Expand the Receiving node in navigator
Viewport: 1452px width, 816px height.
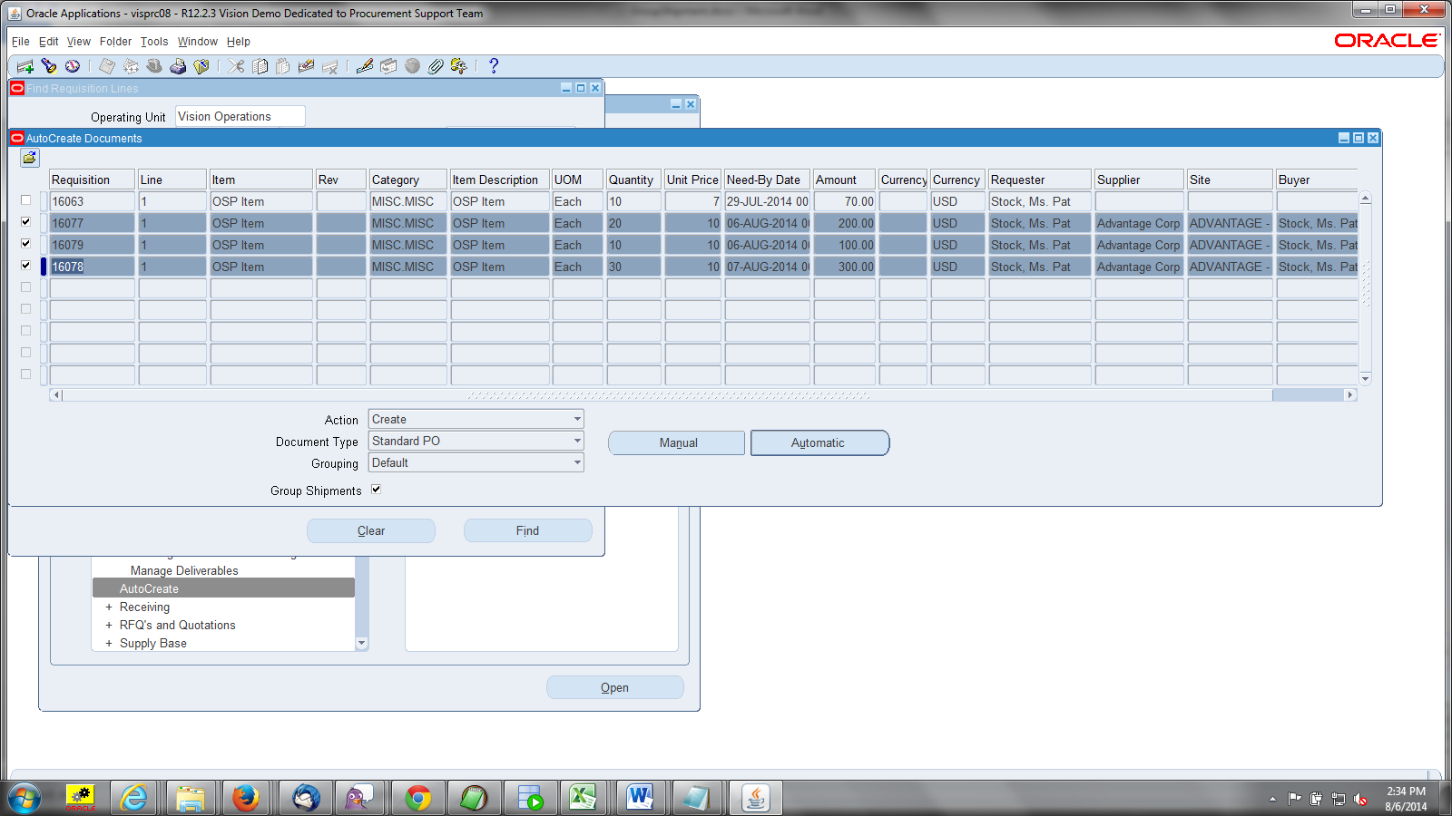[109, 607]
